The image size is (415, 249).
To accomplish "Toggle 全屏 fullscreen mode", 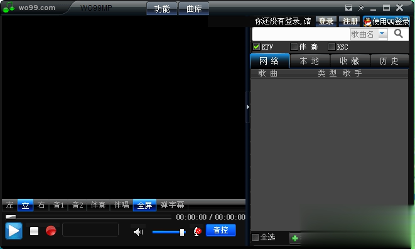I will [144, 205].
